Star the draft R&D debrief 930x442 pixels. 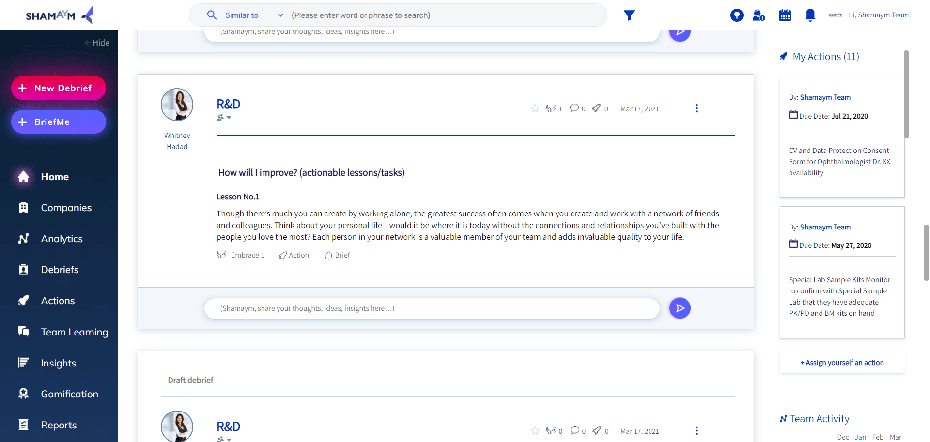[535, 431]
